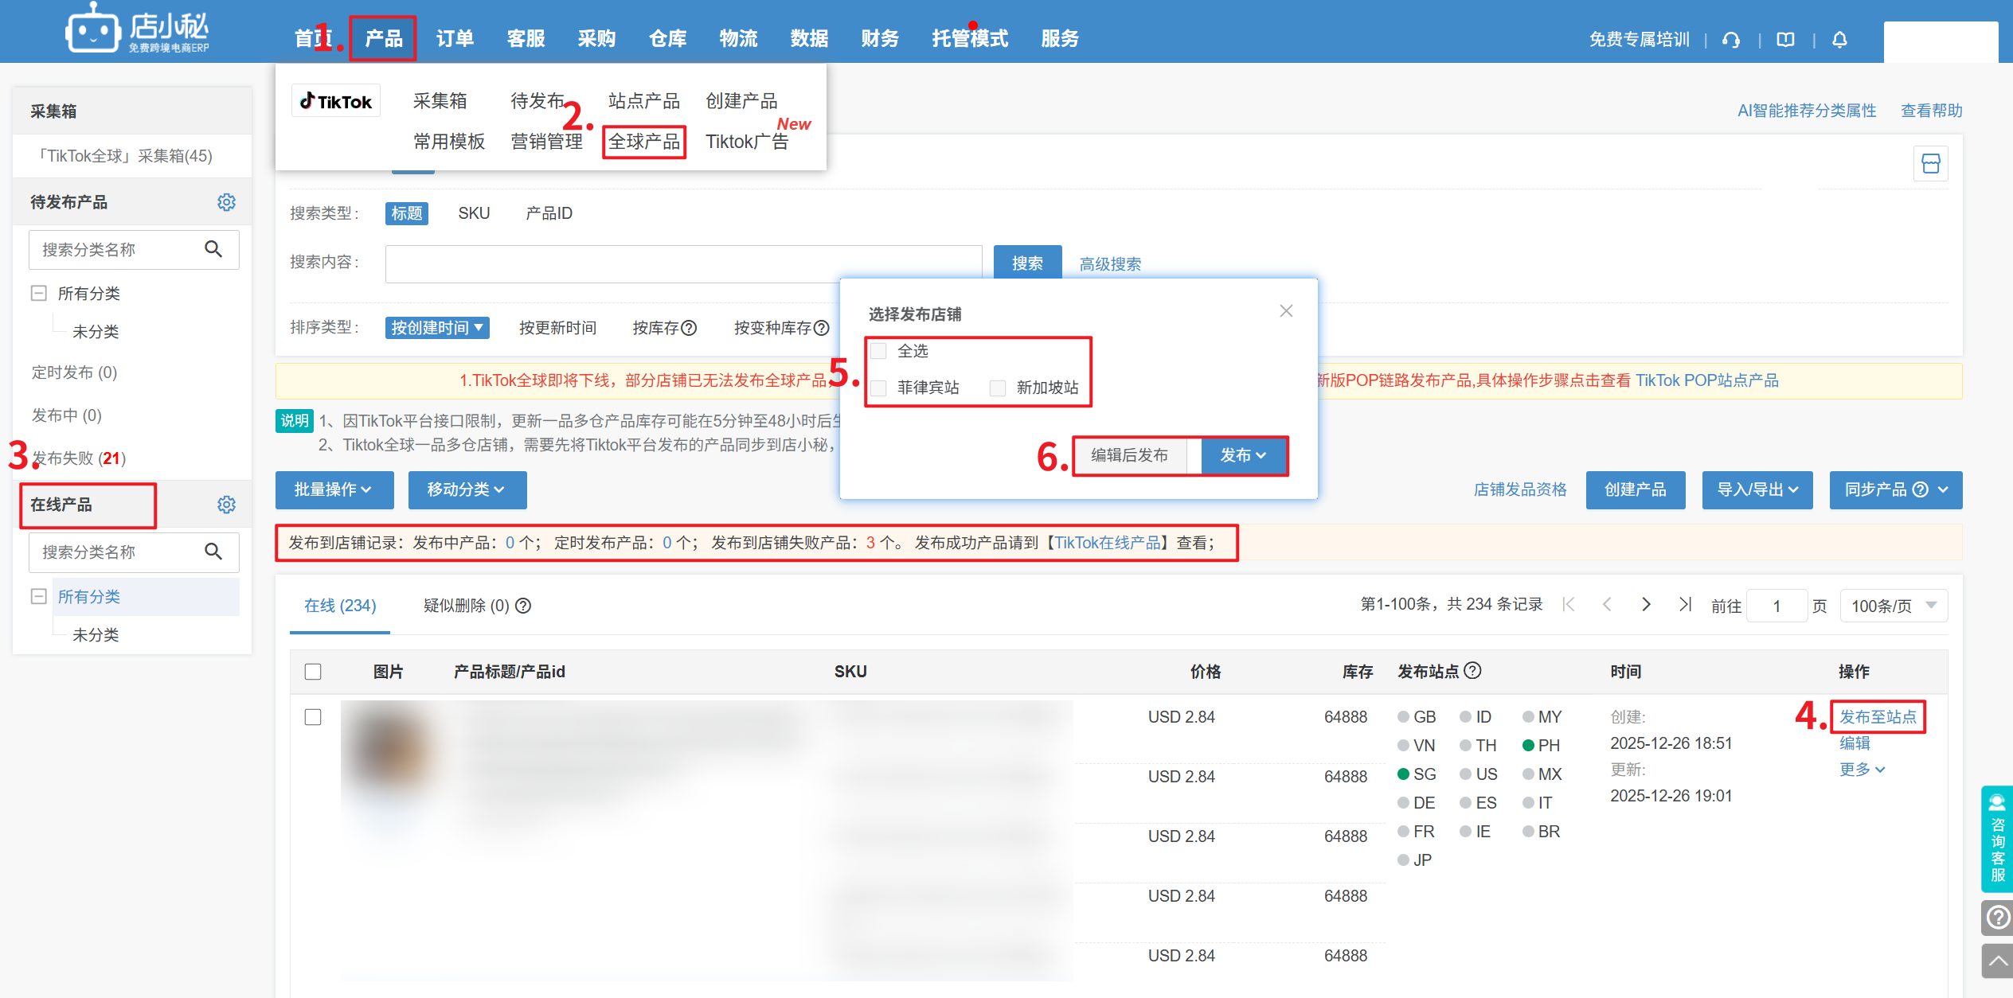Tick the 菲律宾站 checkbox
This screenshot has width=2013, height=998.
pyautogui.click(x=878, y=388)
